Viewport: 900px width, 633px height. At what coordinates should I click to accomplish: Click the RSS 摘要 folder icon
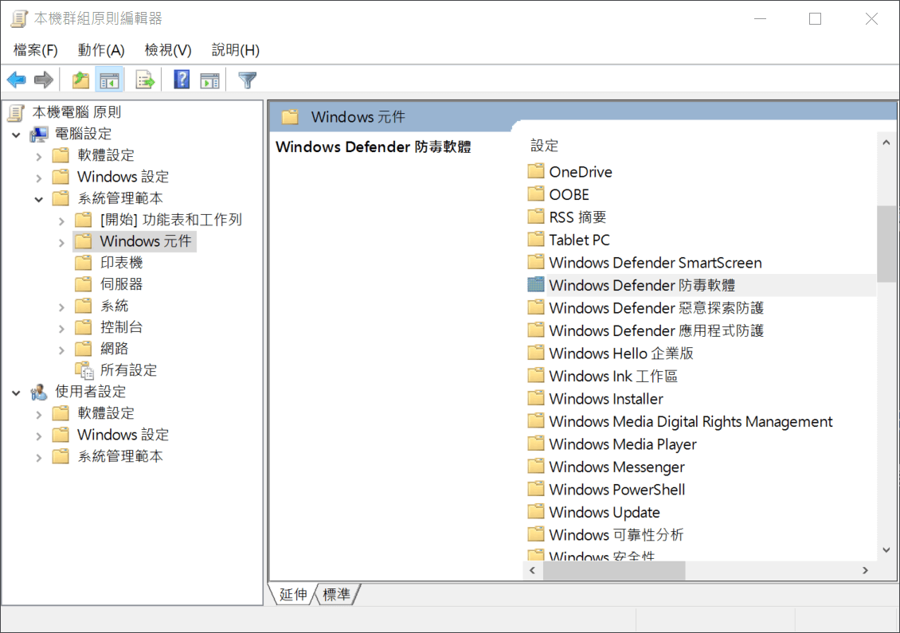pos(535,217)
